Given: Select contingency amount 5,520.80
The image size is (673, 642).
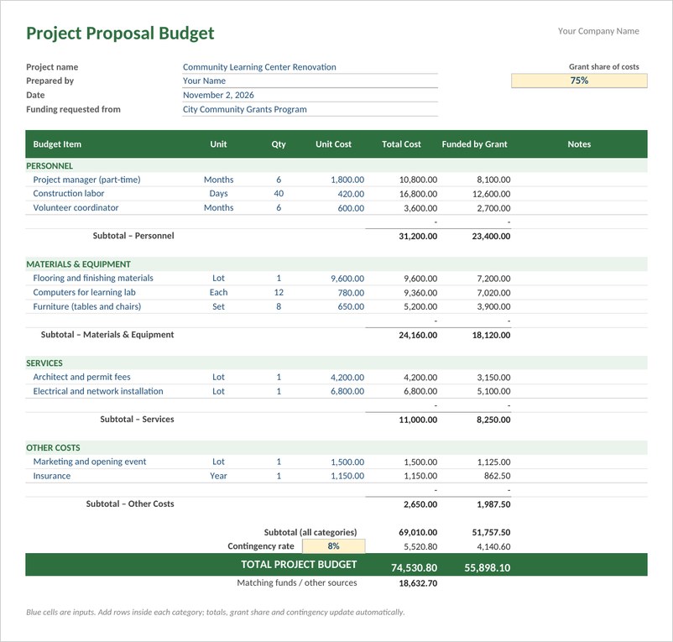Looking at the screenshot, I should click(420, 546).
